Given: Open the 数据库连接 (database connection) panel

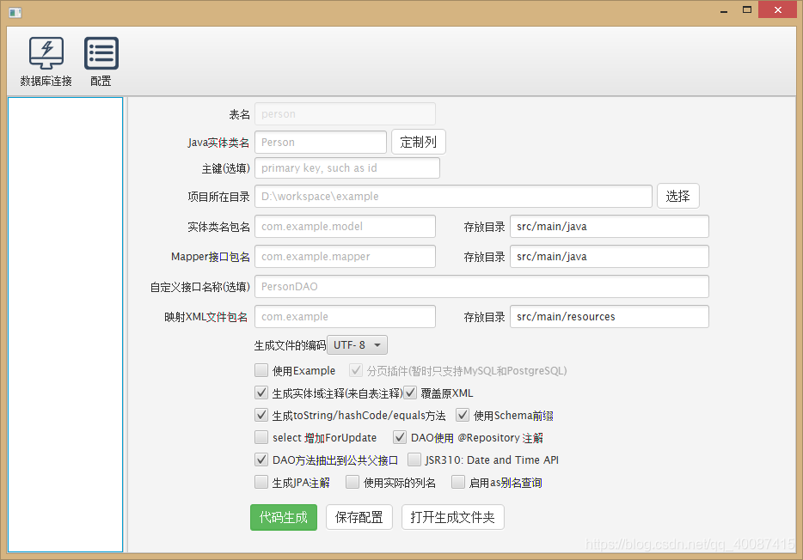Looking at the screenshot, I should coord(46,60).
